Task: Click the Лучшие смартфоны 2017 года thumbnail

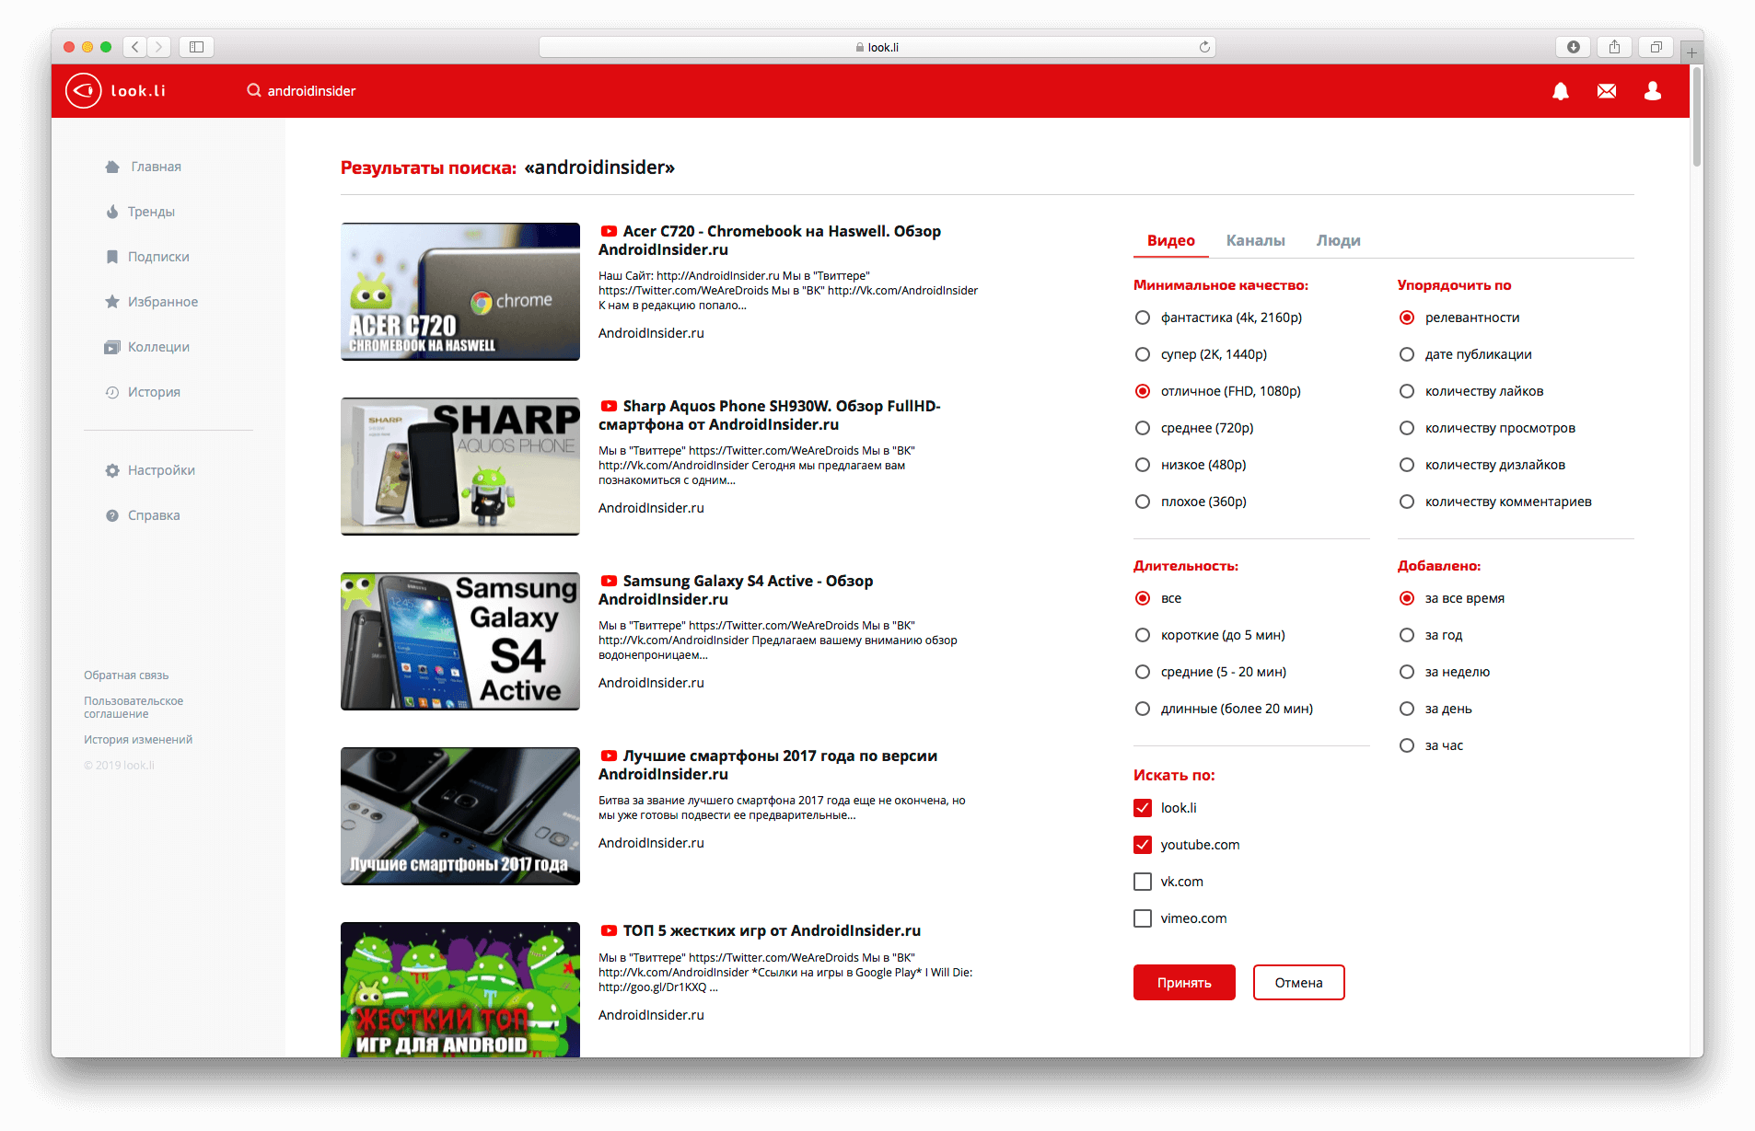Action: (460, 816)
